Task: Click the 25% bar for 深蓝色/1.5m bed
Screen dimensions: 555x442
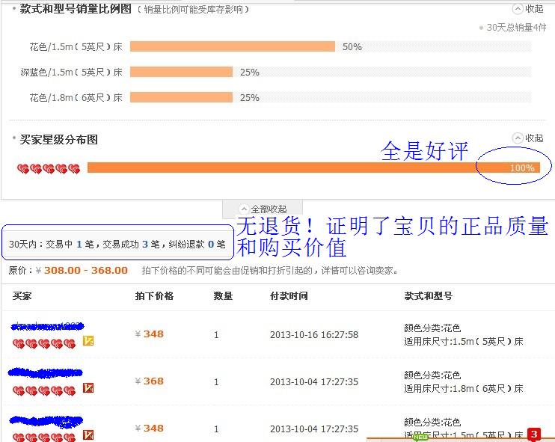Action: [181, 72]
